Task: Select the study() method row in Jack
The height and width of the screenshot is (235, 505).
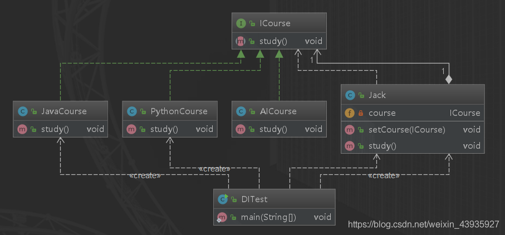Action: (412, 146)
